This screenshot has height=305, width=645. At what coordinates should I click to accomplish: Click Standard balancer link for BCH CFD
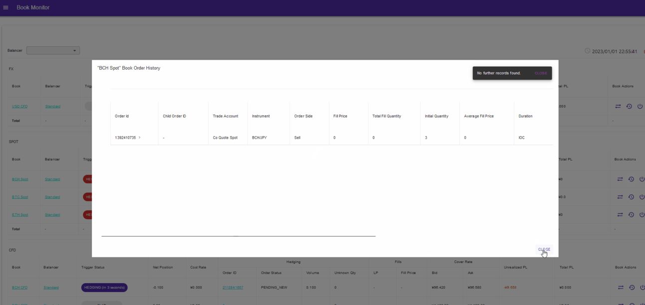(x=51, y=288)
